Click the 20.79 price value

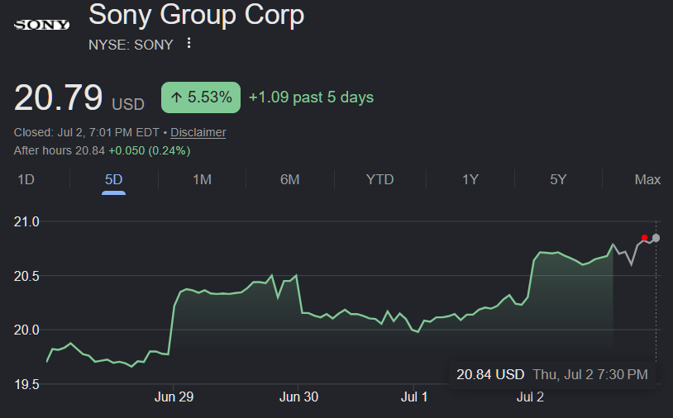tap(58, 97)
